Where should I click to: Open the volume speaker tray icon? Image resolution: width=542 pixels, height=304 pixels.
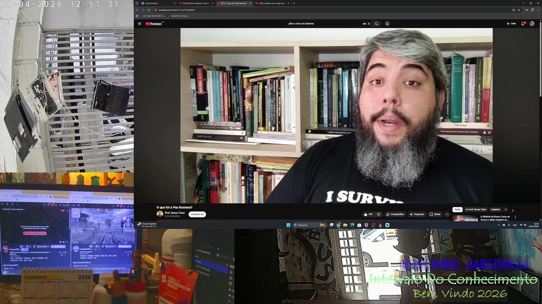[525, 225]
